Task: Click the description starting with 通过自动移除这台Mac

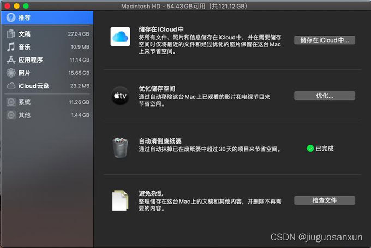Action: (x=204, y=100)
